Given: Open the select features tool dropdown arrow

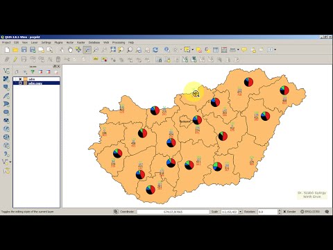Looking at the screenshot, I should coord(192,50).
